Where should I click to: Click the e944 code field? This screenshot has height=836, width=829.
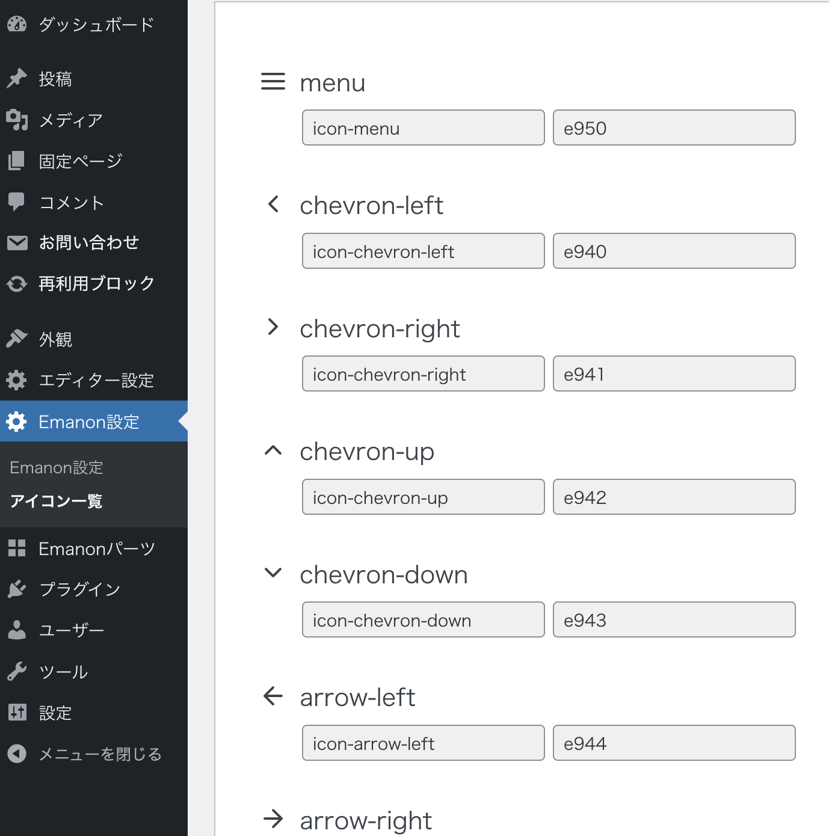pos(674,743)
